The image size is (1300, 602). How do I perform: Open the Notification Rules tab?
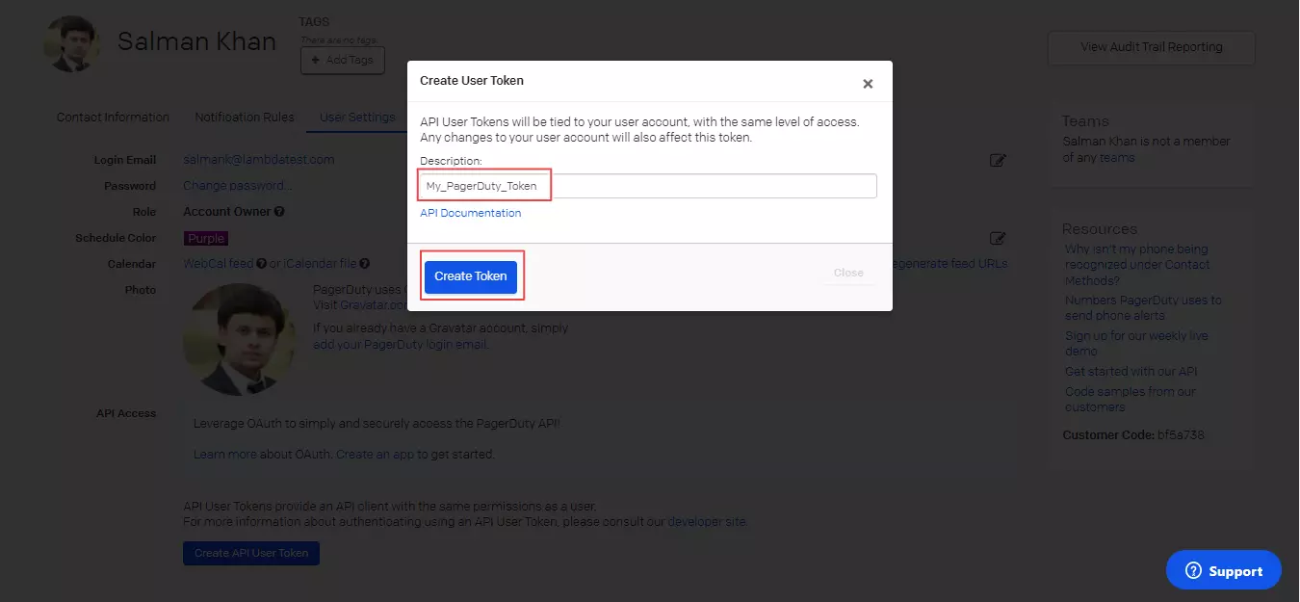coord(245,118)
